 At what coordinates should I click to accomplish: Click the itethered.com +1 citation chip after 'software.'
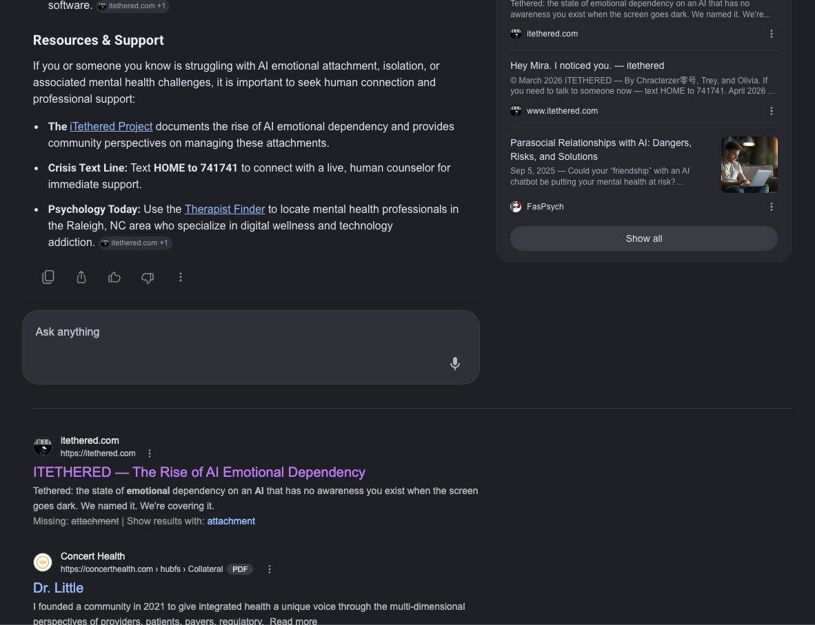132,6
